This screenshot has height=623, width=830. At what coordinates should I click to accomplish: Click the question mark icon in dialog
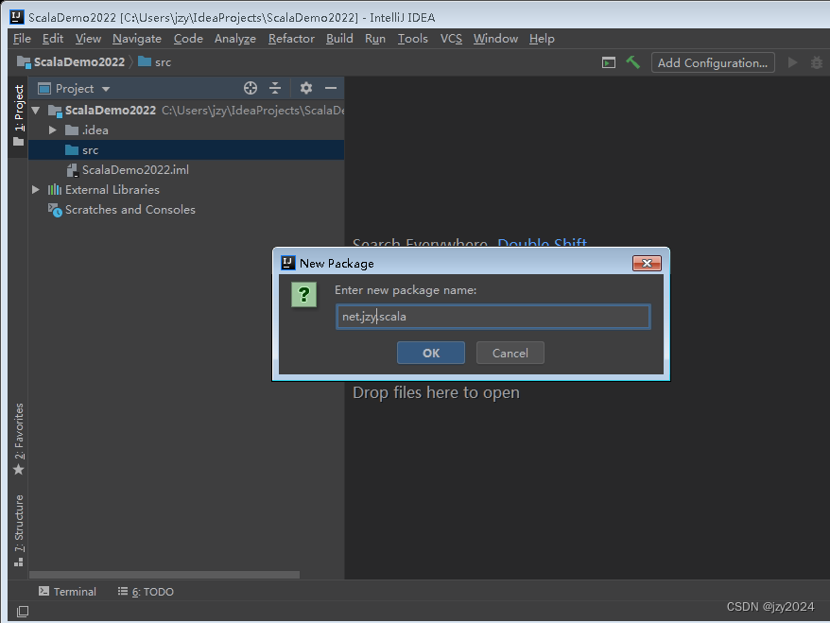tap(303, 294)
